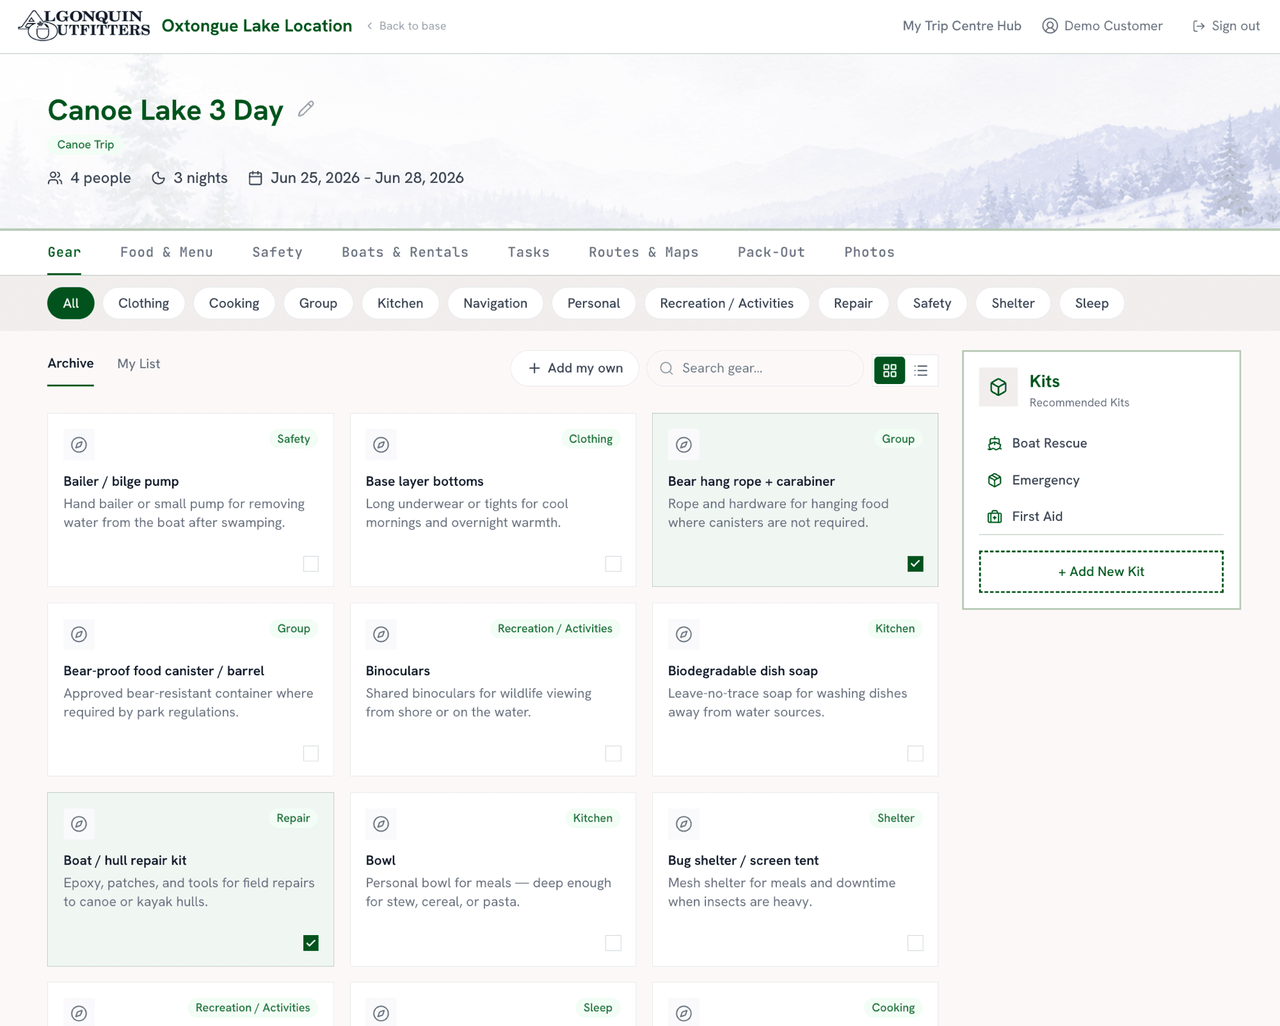Click the Kits box icon
Screen dimensions: 1280x1026
pos(998,387)
